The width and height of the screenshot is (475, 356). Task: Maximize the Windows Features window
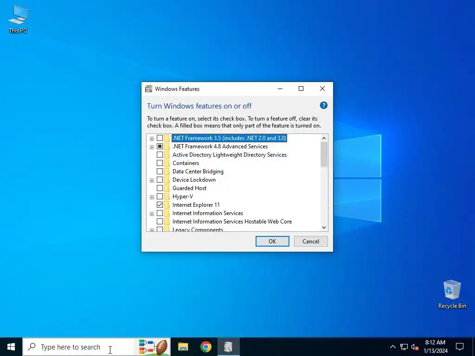[x=301, y=89]
